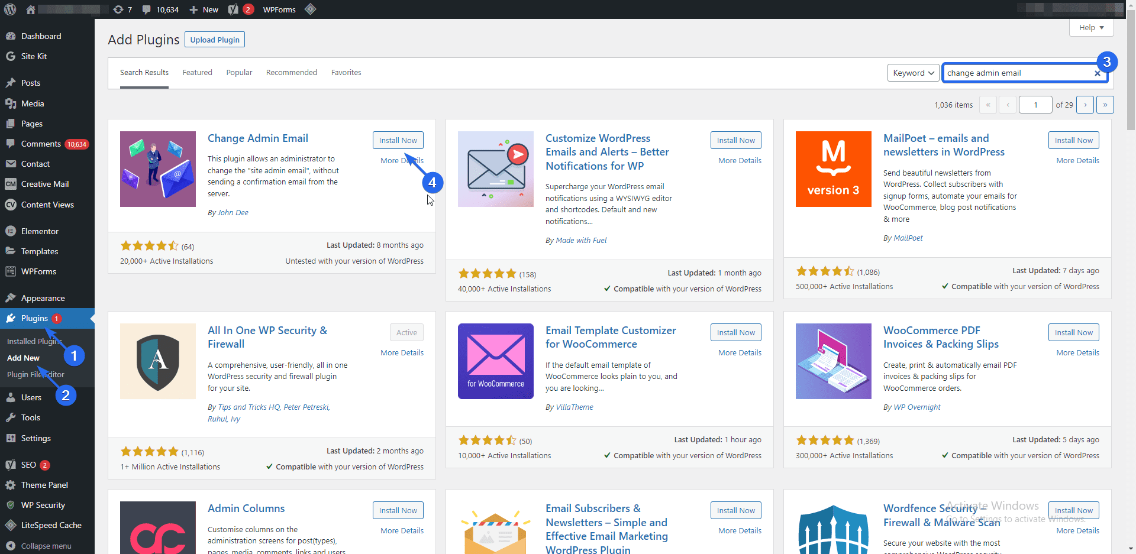
Task: Click the Theme Panel gear icon
Action: tap(11, 485)
